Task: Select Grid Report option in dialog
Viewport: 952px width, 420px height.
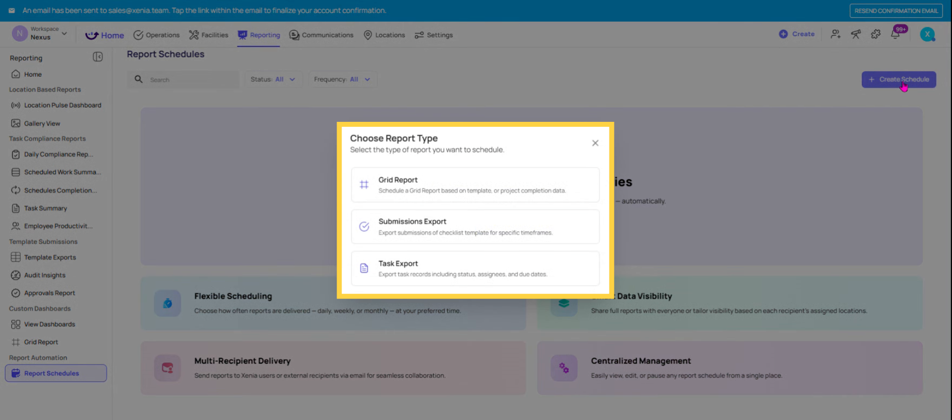Action: (475, 185)
